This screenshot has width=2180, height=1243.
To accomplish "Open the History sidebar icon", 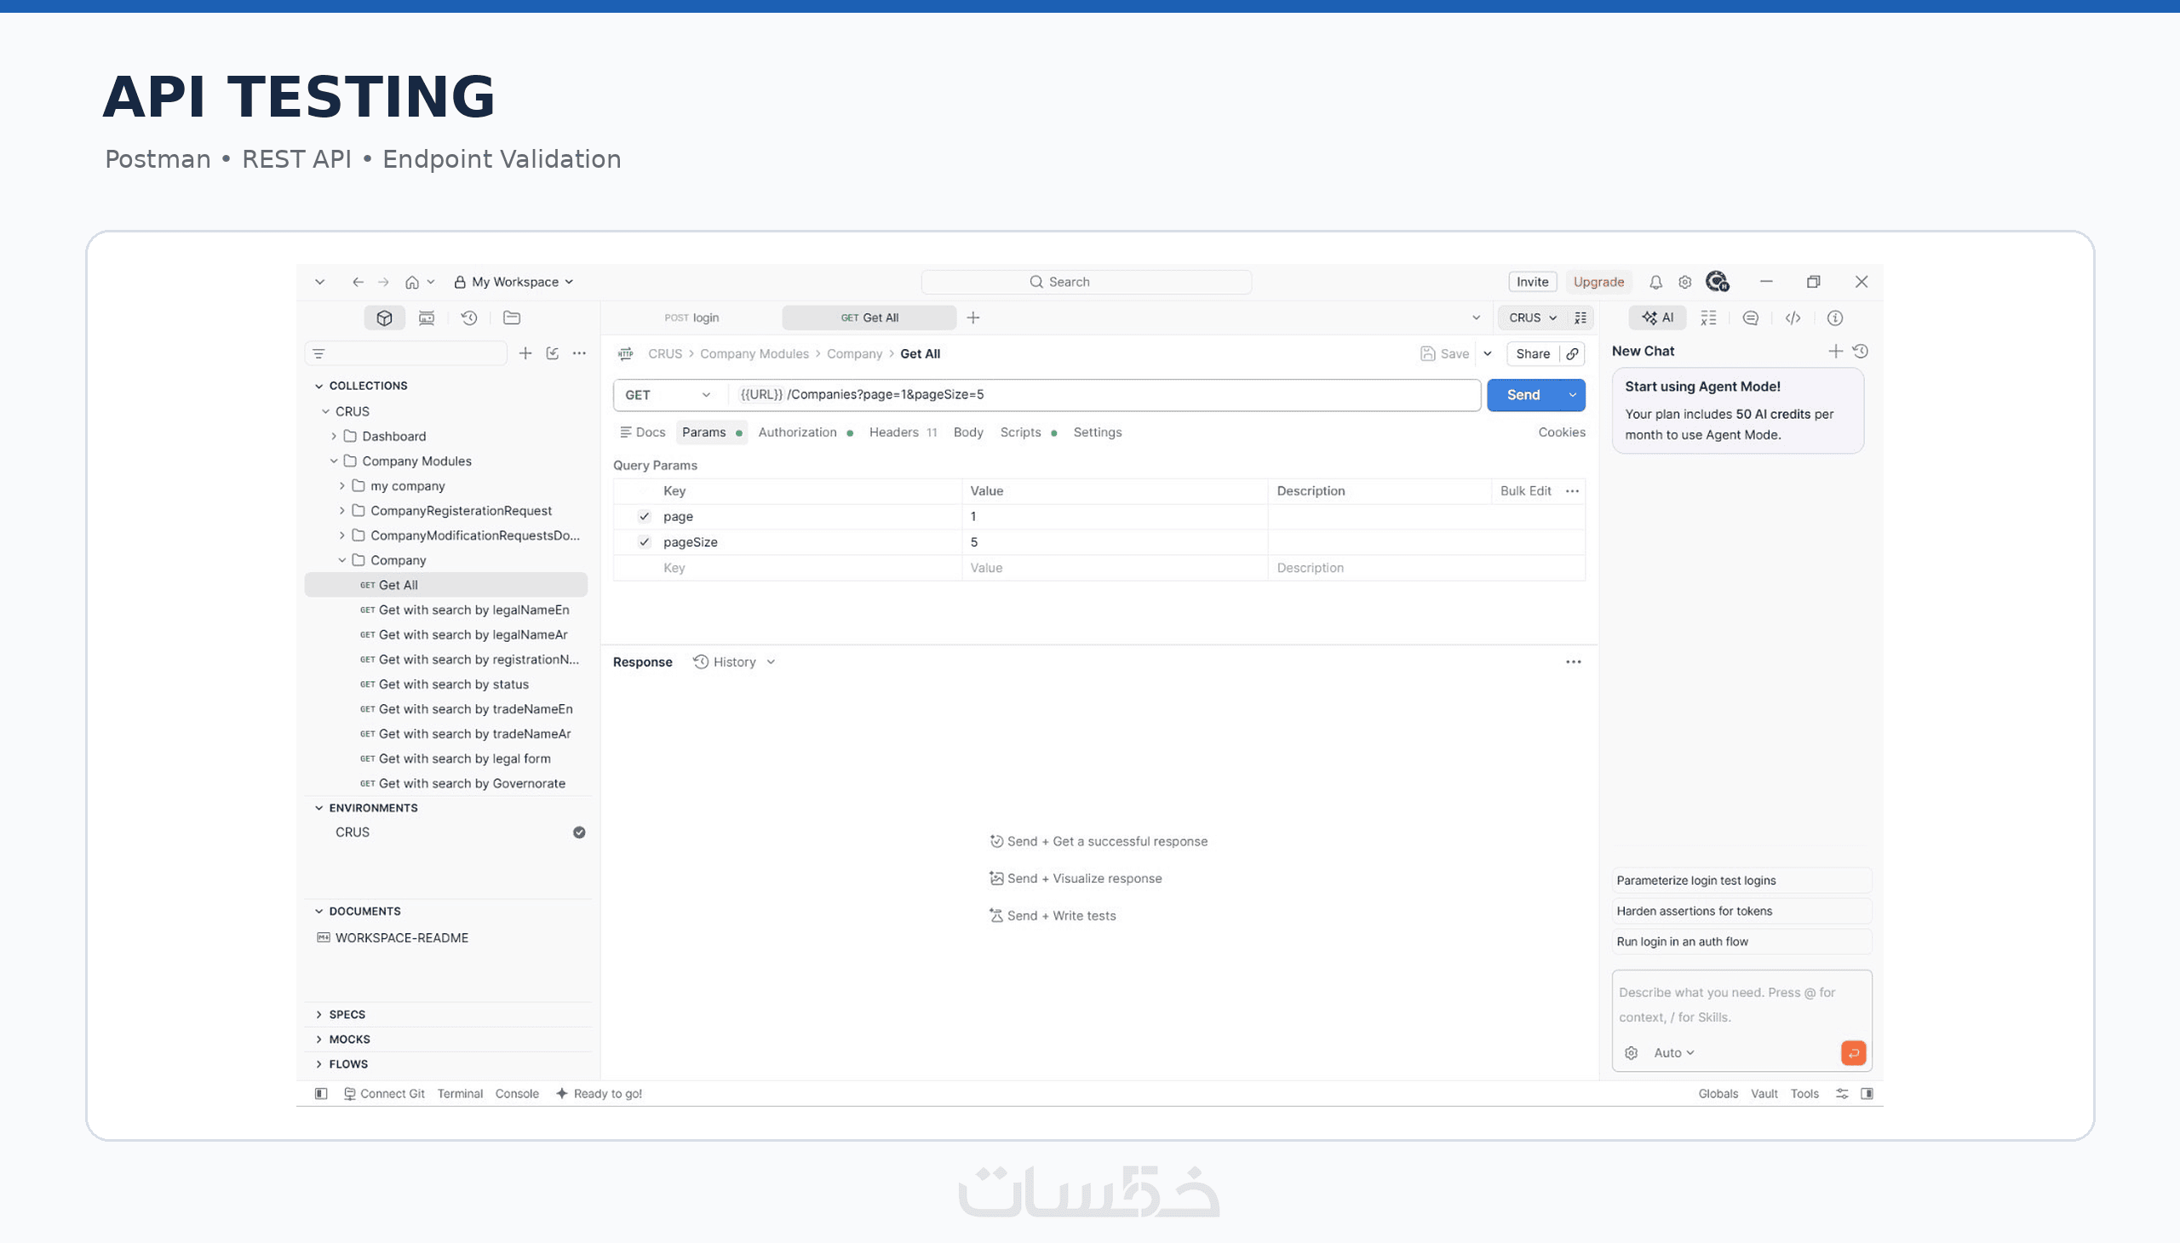I will click(469, 318).
